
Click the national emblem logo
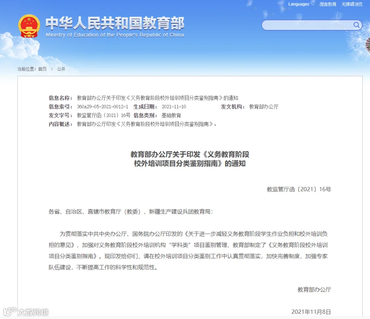29,26
